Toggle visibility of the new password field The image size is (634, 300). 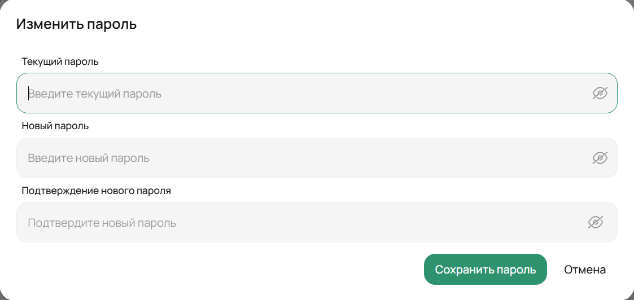coord(600,158)
